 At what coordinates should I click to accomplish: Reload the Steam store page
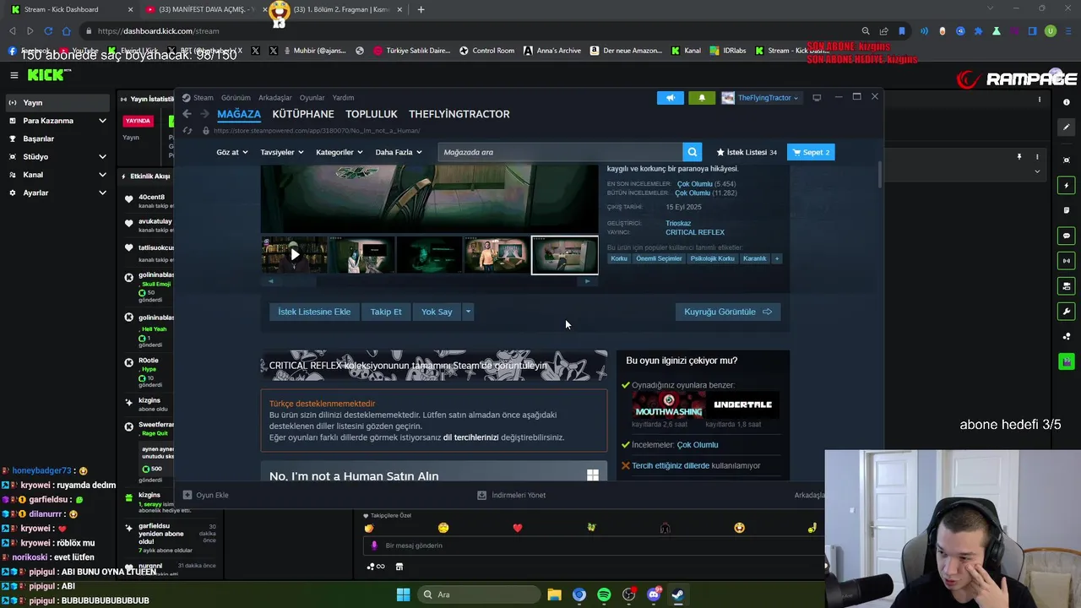click(x=187, y=131)
